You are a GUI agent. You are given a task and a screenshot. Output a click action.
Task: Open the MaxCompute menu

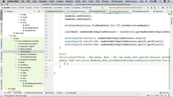tap(131, 1)
